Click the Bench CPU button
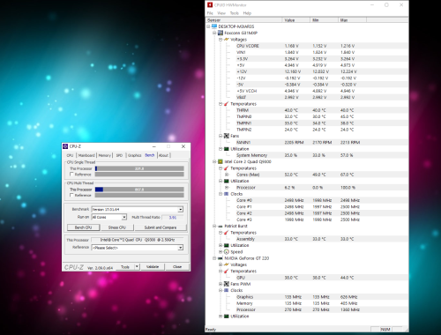 [84, 227]
